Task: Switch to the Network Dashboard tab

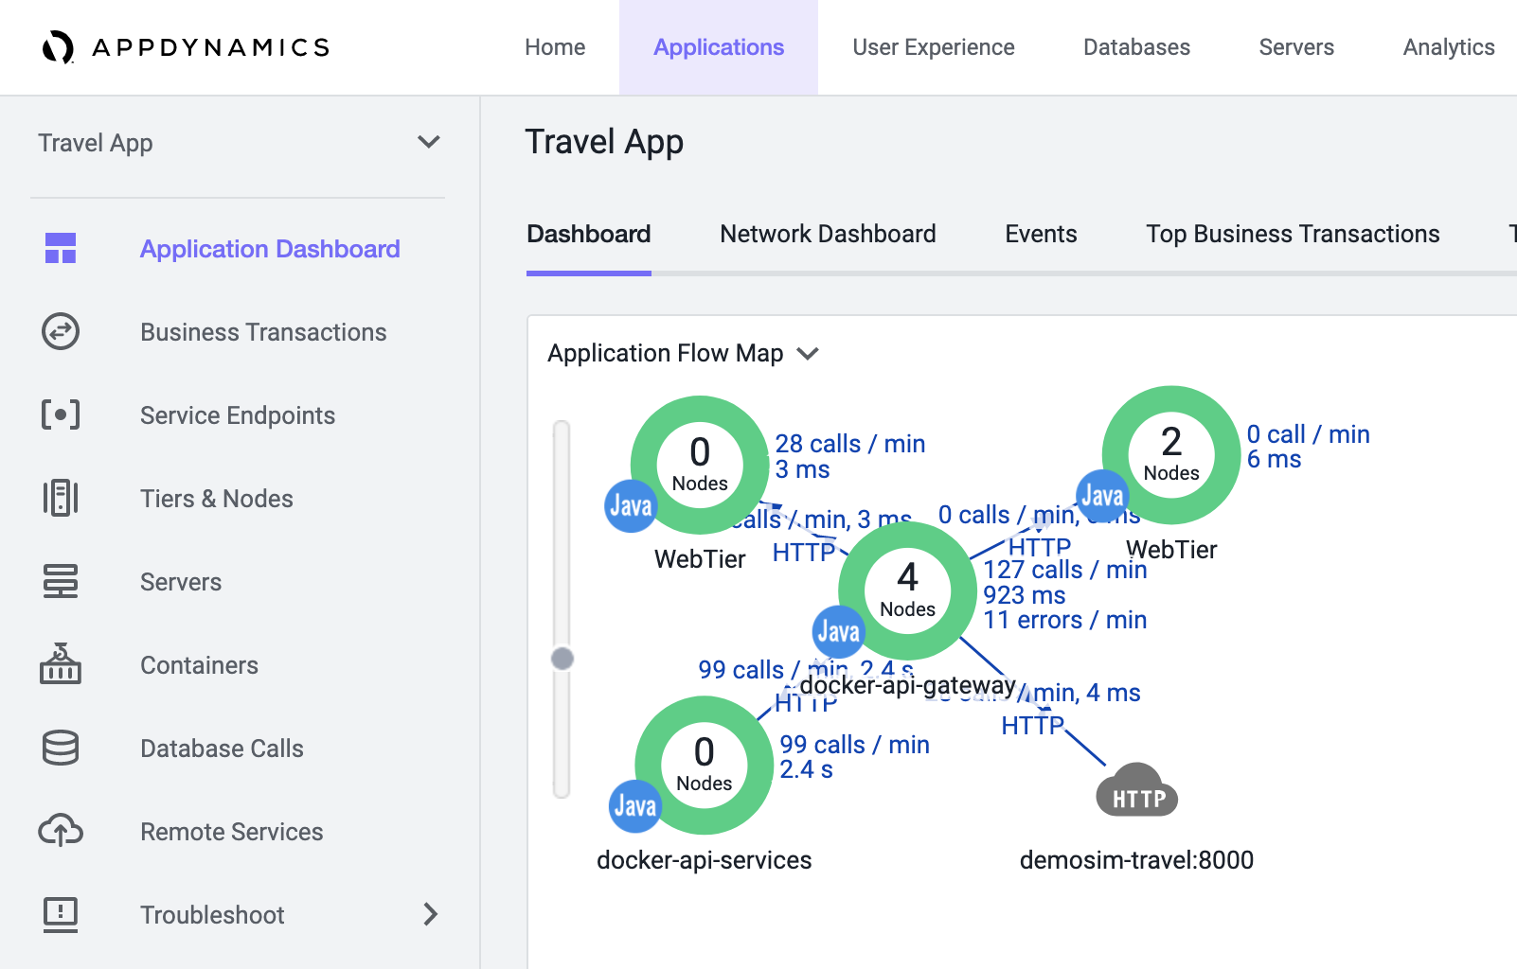Action: (x=828, y=234)
